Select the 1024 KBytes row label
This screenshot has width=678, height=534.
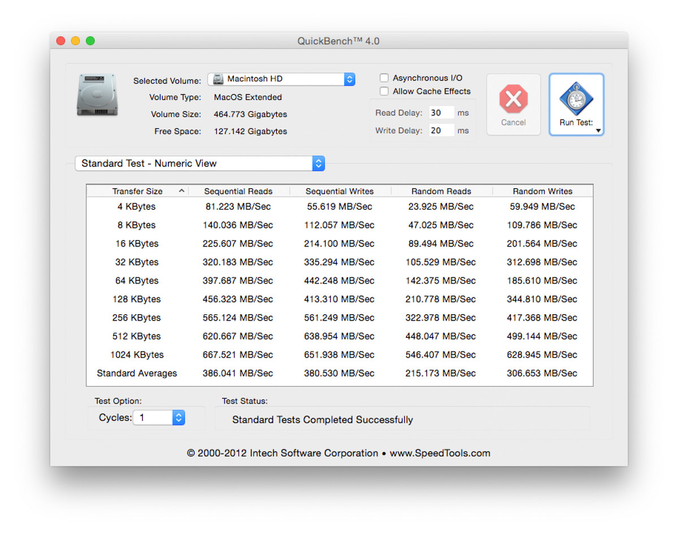click(137, 355)
